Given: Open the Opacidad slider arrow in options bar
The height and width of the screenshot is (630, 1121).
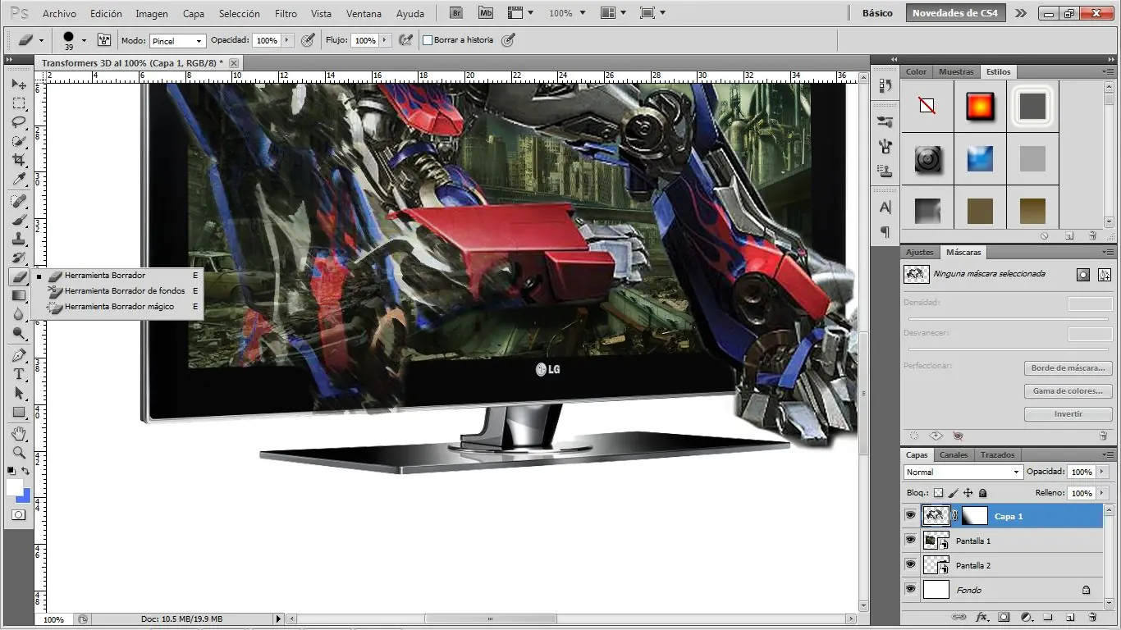Looking at the screenshot, I should pyautogui.click(x=287, y=40).
